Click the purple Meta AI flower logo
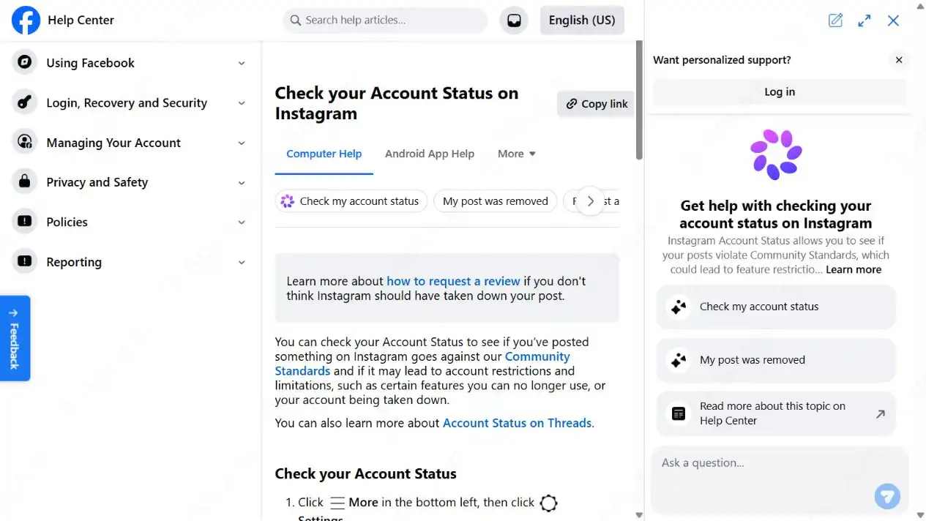The image size is (926, 521). [776, 154]
